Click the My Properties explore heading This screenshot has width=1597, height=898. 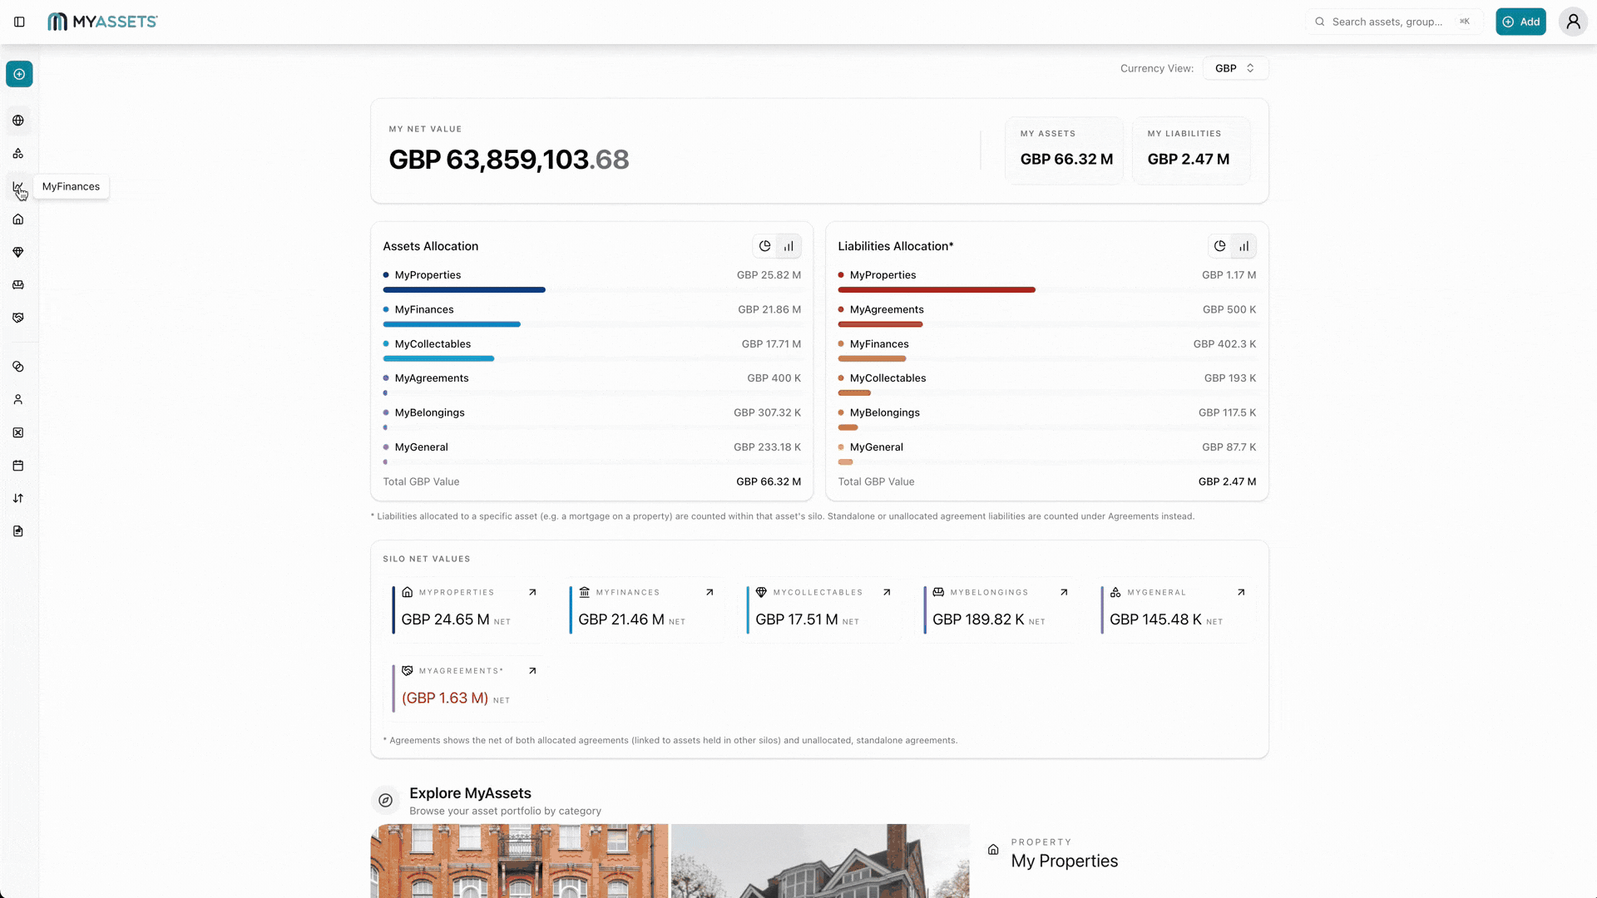pyautogui.click(x=1065, y=861)
